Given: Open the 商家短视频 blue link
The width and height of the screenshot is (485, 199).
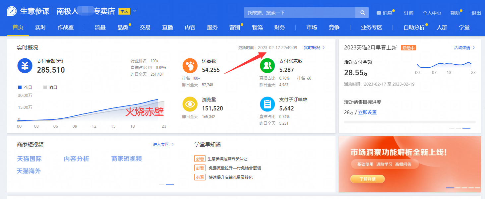Looking at the screenshot, I should pos(127,159).
